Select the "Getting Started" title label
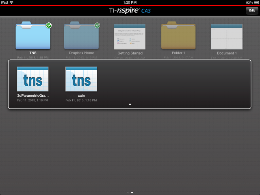260x195 pixels. pyautogui.click(x=130, y=53)
